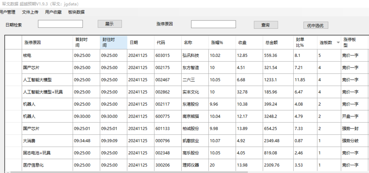
Task: Click the 优中选优 button
Action: pos(316,26)
